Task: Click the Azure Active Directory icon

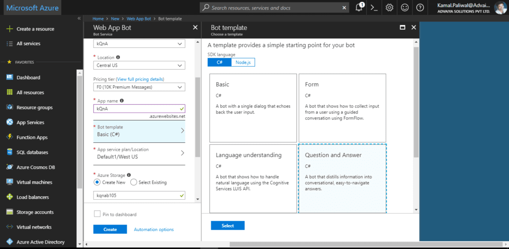Action: click(x=10, y=242)
